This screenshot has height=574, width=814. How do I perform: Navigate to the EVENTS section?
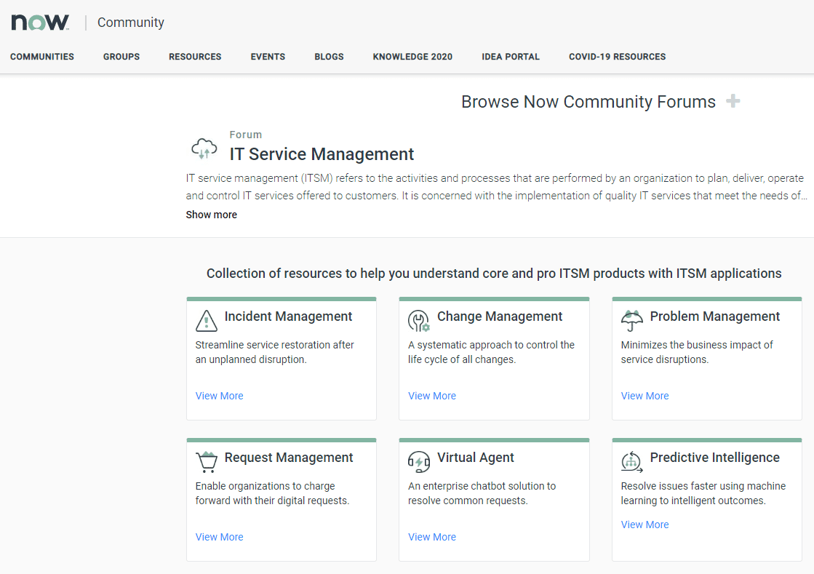tap(268, 57)
